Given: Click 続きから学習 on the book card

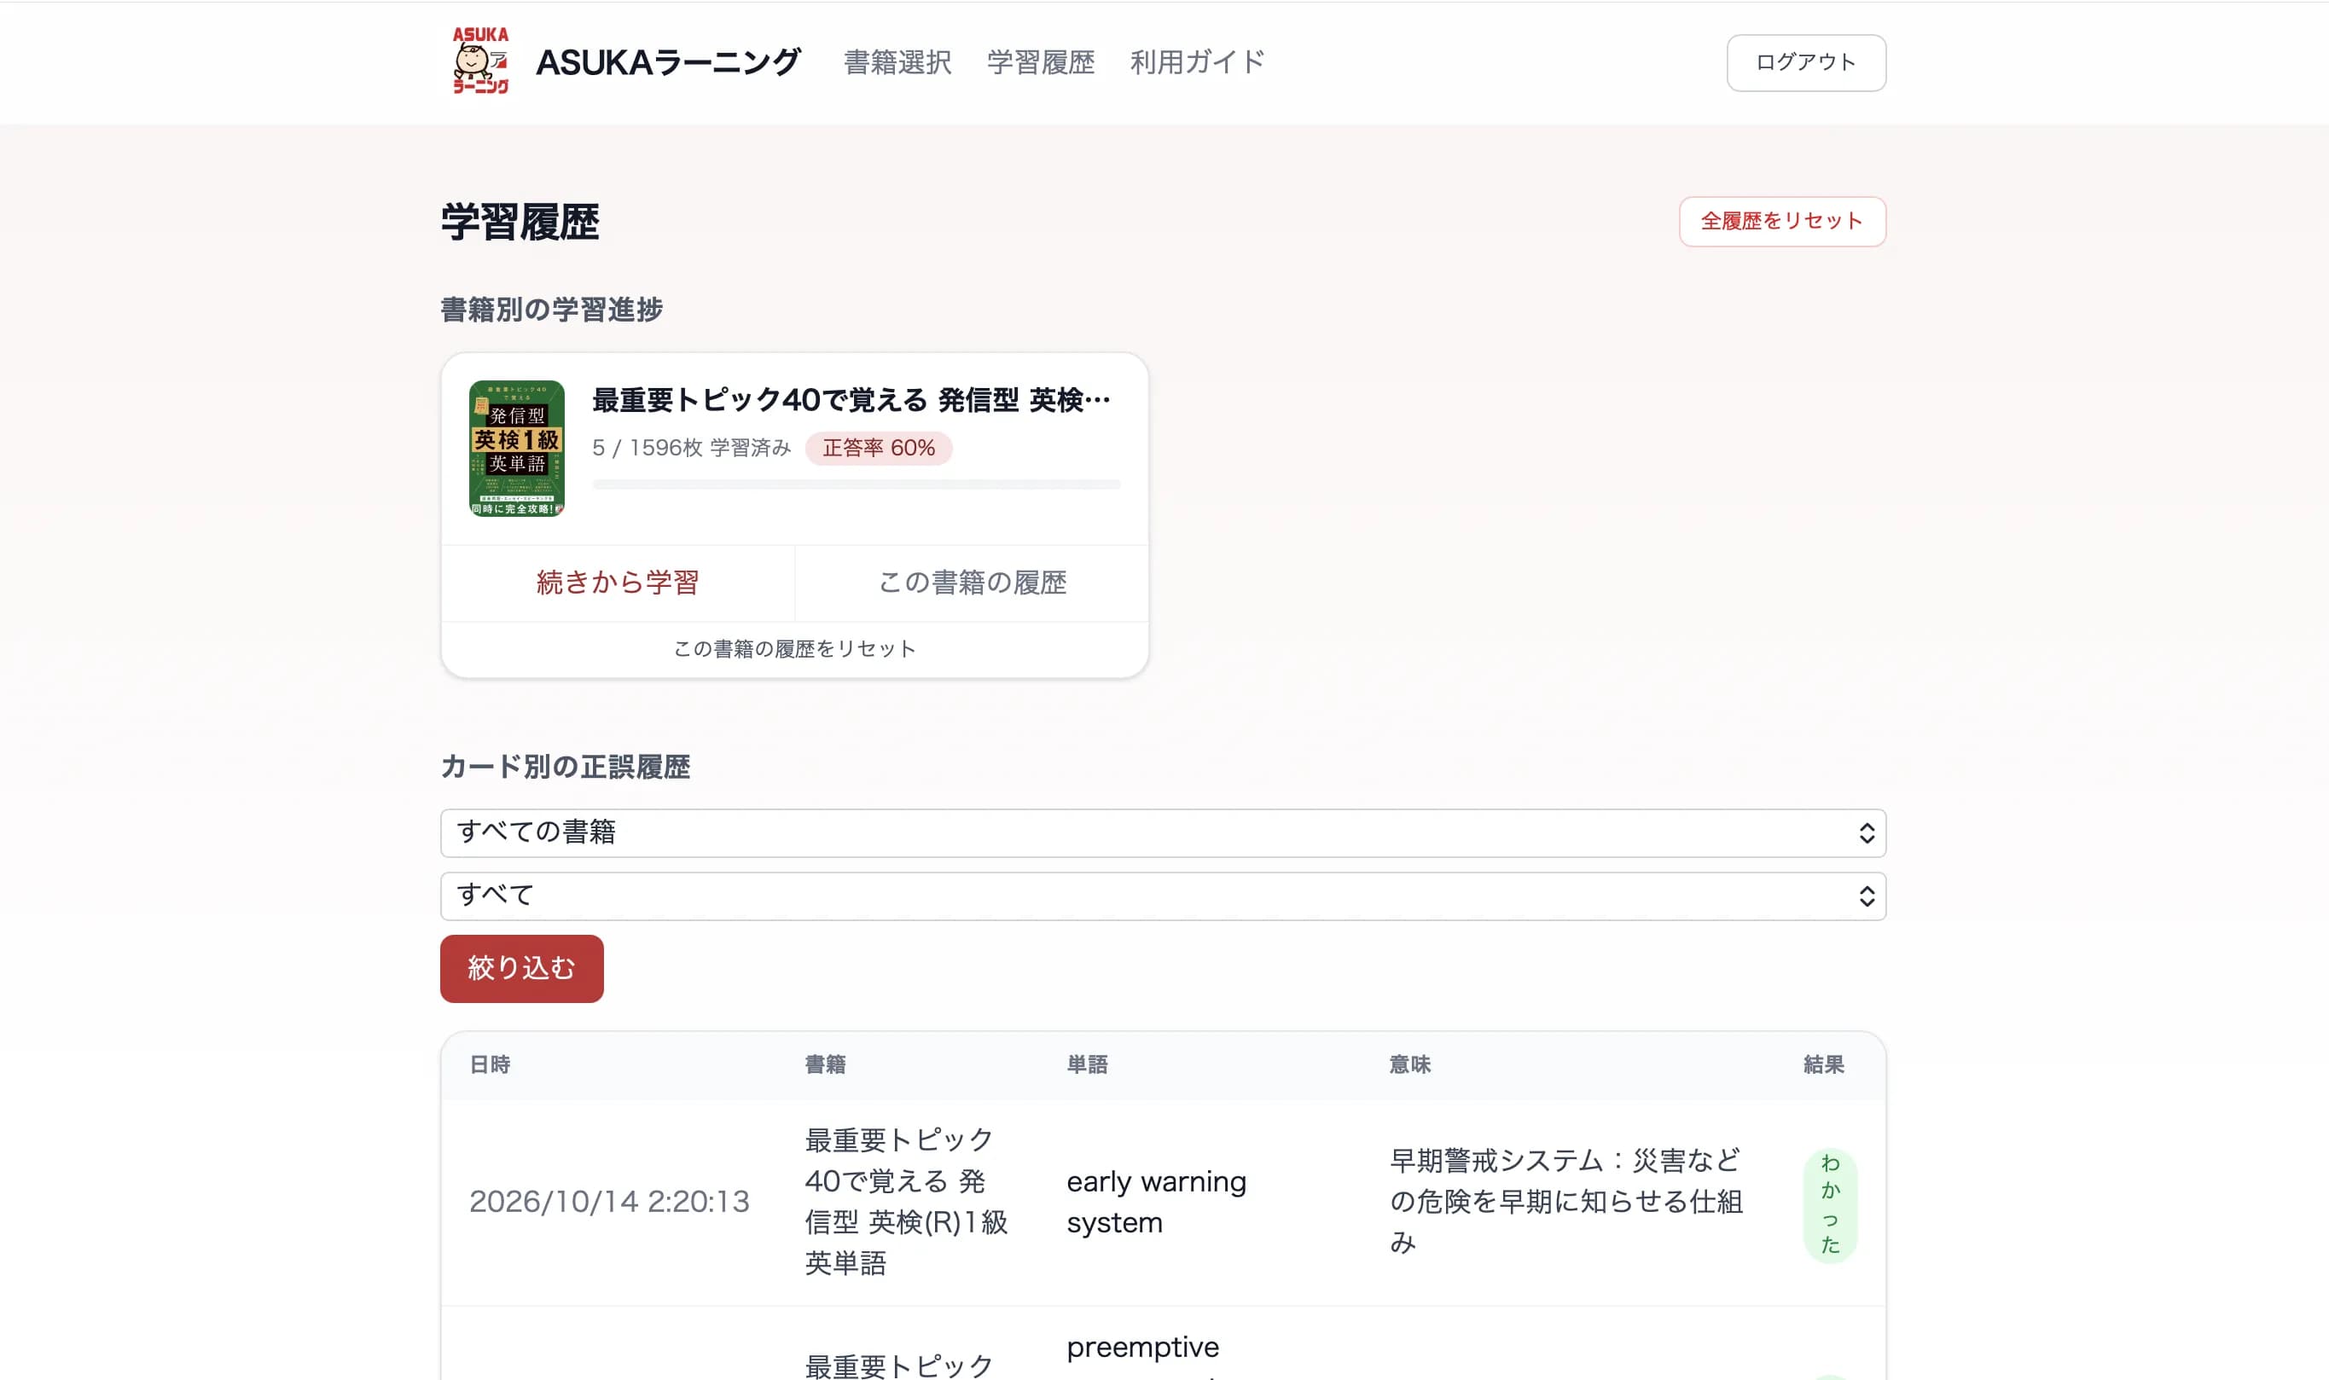Looking at the screenshot, I should click(618, 583).
